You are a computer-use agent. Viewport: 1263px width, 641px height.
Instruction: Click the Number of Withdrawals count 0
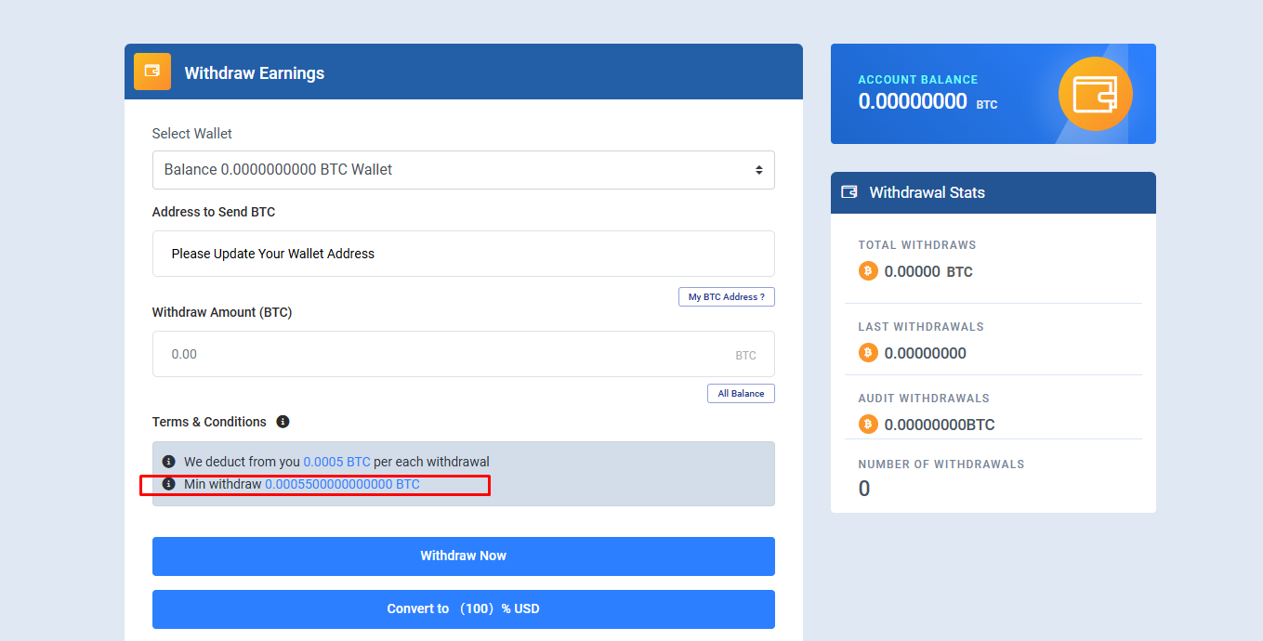tap(864, 489)
